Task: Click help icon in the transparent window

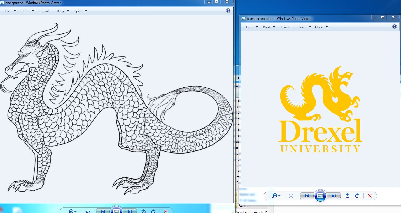Action: point(228,11)
